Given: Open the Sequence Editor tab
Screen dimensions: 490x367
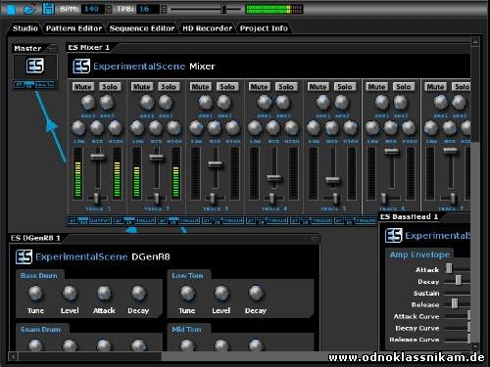Looking at the screenshot, I should [142, 28].
